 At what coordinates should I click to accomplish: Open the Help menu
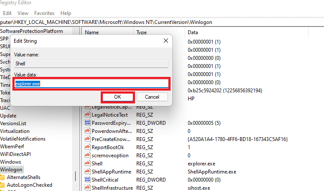pos(66,13)
